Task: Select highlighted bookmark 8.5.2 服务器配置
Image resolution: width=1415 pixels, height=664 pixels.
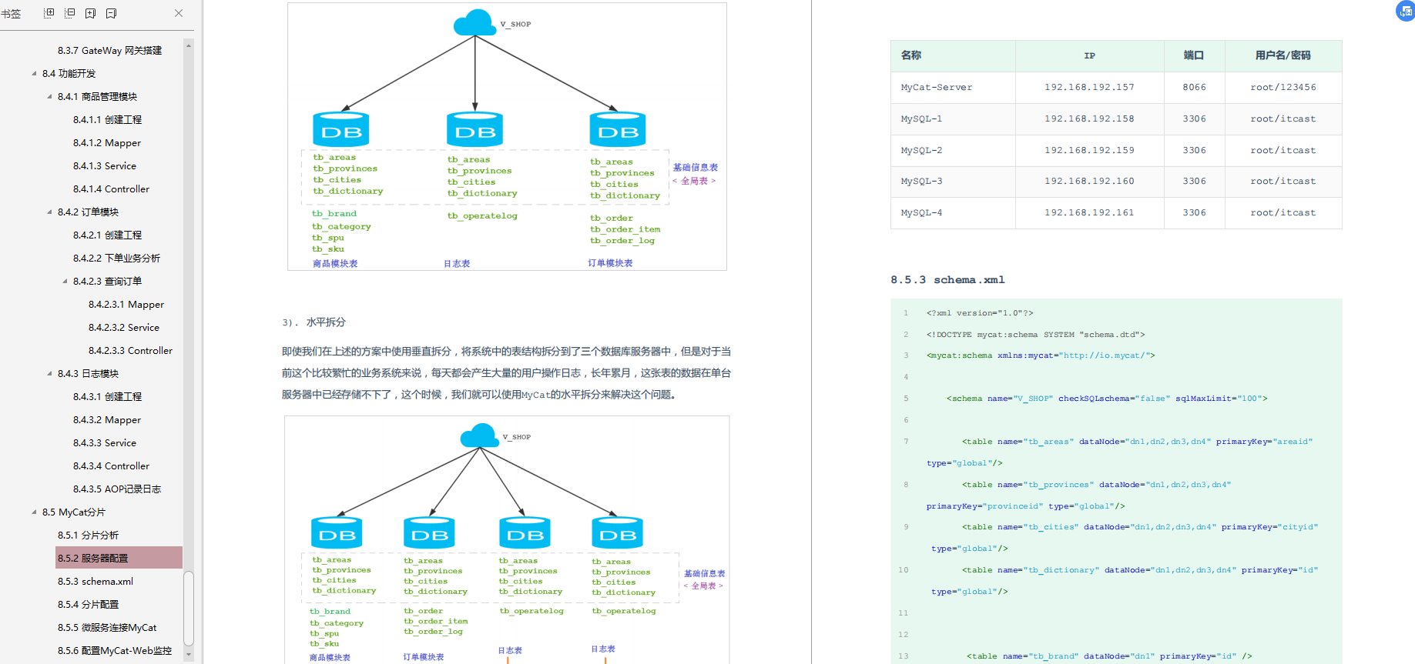Action: click(x=119, y=558)
